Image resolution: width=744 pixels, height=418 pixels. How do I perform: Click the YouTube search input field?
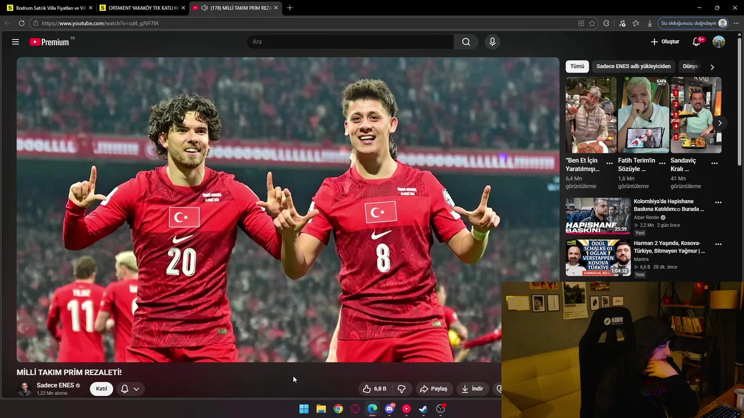tap(350, 42)
